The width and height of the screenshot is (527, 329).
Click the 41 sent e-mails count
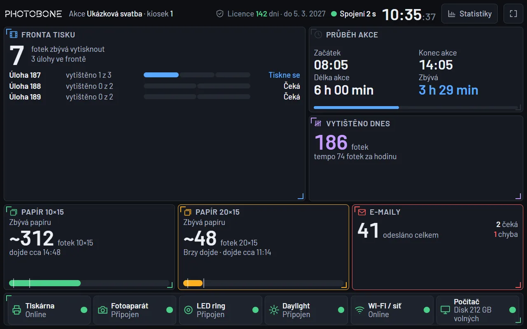pyautogui.click(x=368, y=230)
